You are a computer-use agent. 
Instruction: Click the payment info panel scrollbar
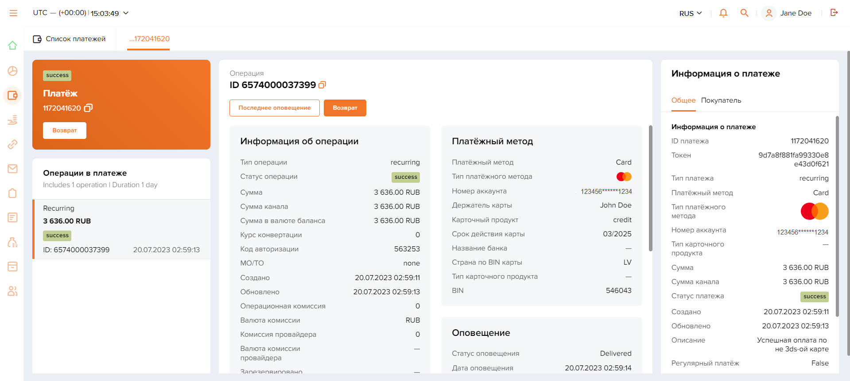tap(837, 216)
